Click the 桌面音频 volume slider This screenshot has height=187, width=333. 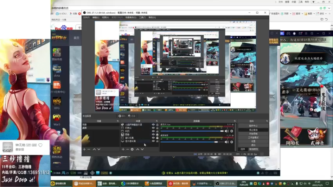(x=192, y=142)
